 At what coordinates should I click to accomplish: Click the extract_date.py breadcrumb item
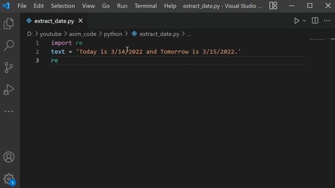pyautogui.click(x=159, y=34)
